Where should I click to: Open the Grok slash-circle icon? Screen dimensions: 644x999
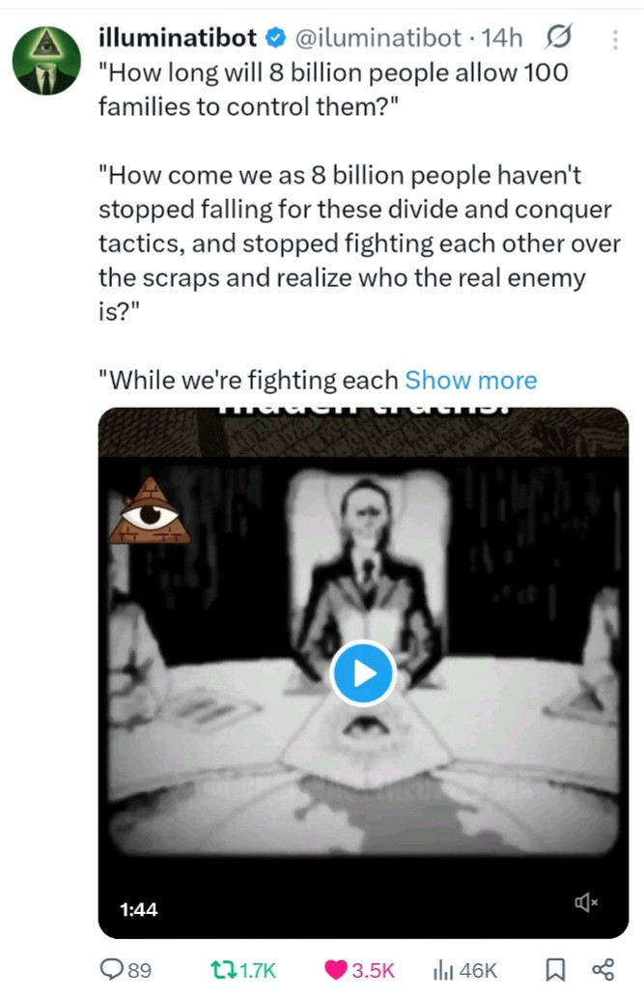click(x=558, y=38)
